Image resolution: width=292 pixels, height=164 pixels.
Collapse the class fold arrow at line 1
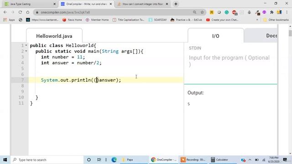coord(26,45)
